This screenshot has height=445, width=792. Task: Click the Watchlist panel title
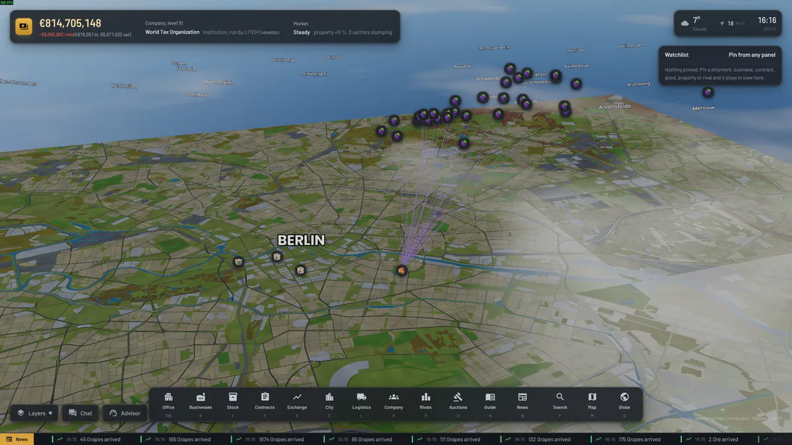(676, 55)
